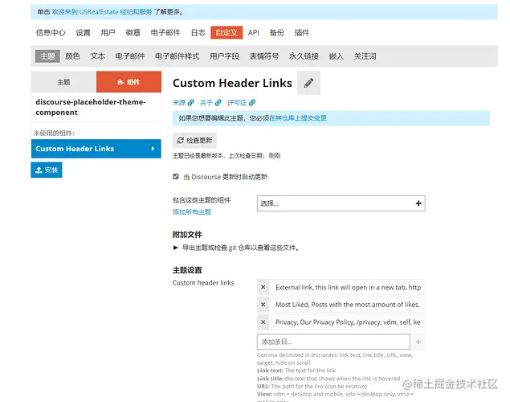Open the 选择... theme dropdown
This screenshot has height=402, width=510.
pos(341,203)
